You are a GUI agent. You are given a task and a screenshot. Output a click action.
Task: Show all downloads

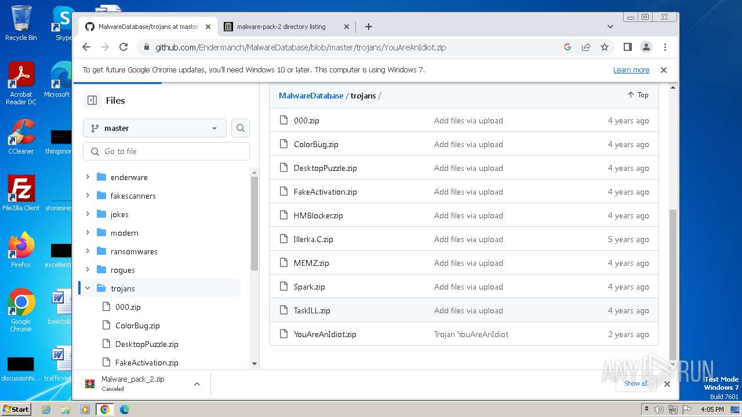636,383
